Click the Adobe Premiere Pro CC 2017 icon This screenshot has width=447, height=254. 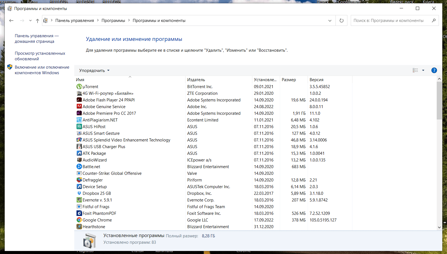pyautogui.click(x=79, y=113)
